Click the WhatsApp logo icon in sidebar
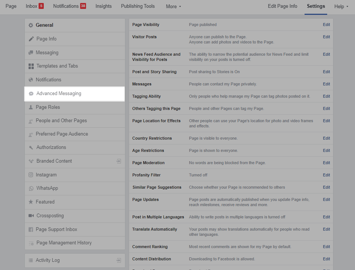Screen dimensions: 355x270 [x=31, y=188]
